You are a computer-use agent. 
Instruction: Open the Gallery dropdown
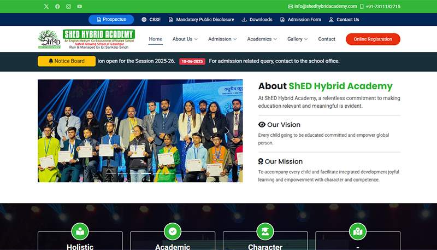pyautogui.click(x=297, y=39)
